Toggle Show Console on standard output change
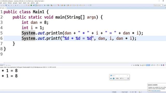The height and width of the screenshot is (93, 166). 147,65
